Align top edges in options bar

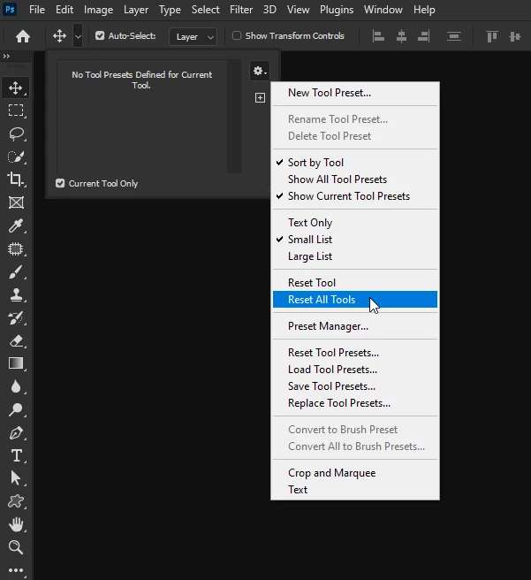click(x=491, y=36)
